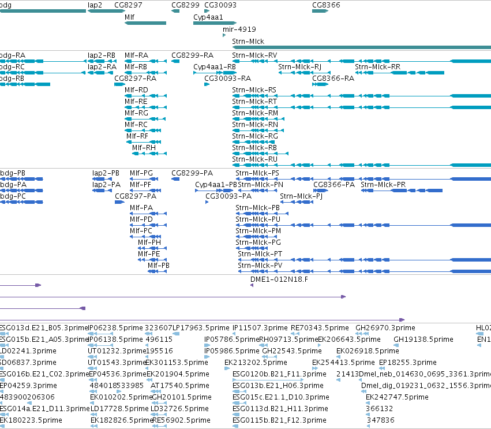The height and width of the screenshot is (429, 491).
Task: Click EST EK180223.5prime label
Action: 31,420
